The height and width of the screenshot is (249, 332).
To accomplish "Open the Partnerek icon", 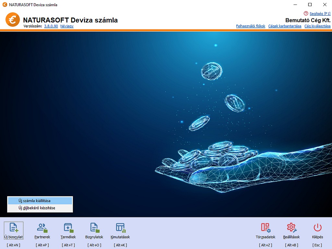I will 42,227.
